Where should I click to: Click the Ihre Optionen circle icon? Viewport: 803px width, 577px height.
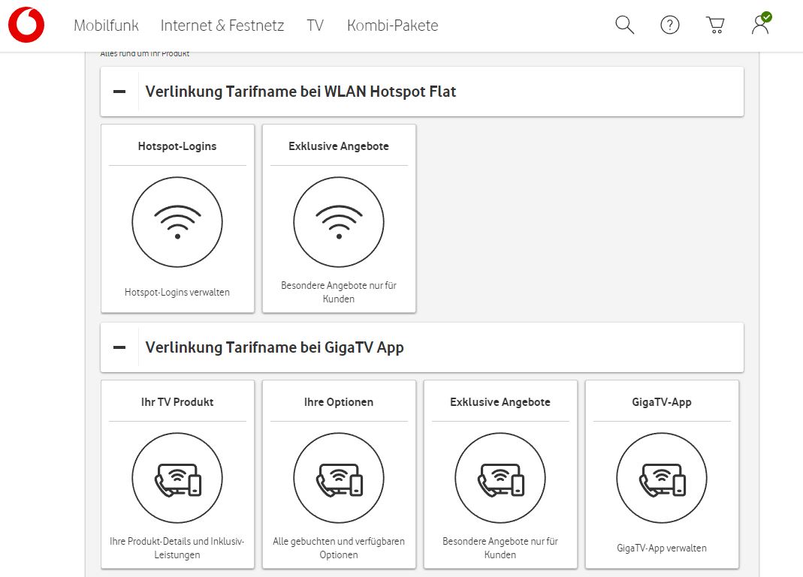coord(339,478)
